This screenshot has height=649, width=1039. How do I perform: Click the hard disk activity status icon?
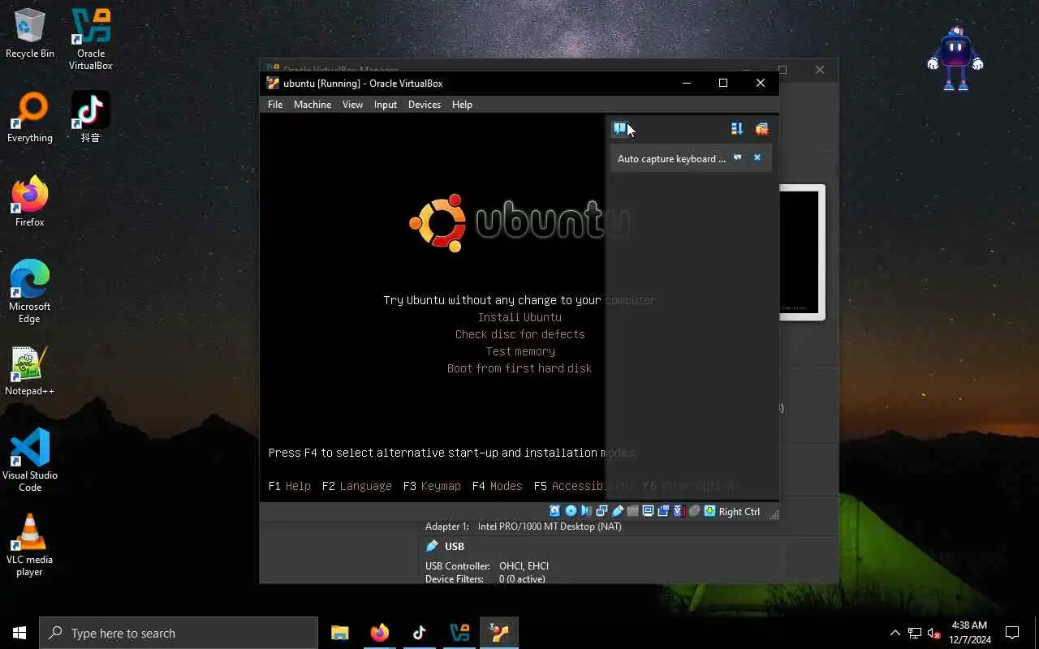click(555, 511)
